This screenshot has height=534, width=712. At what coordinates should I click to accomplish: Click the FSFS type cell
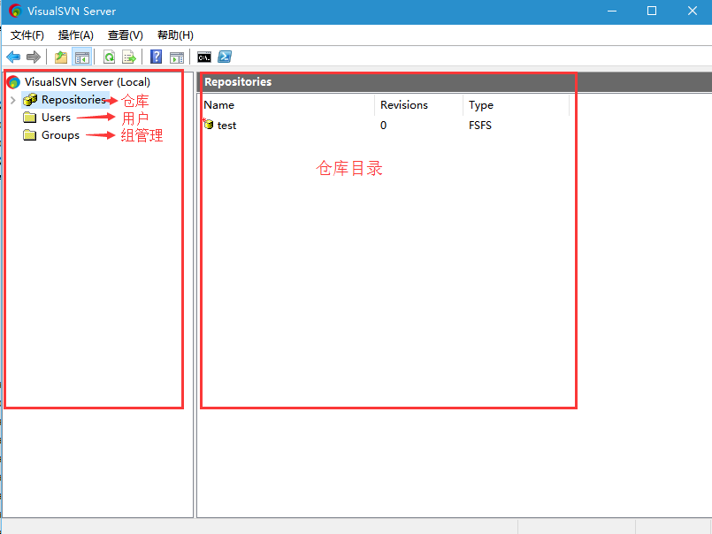pos(480,126)
